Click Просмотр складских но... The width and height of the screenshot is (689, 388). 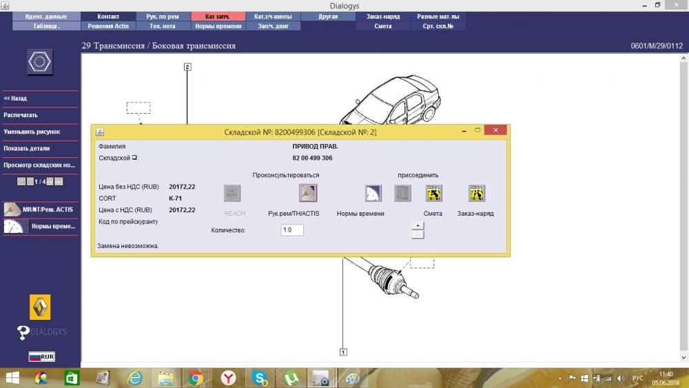click(40, 165)
